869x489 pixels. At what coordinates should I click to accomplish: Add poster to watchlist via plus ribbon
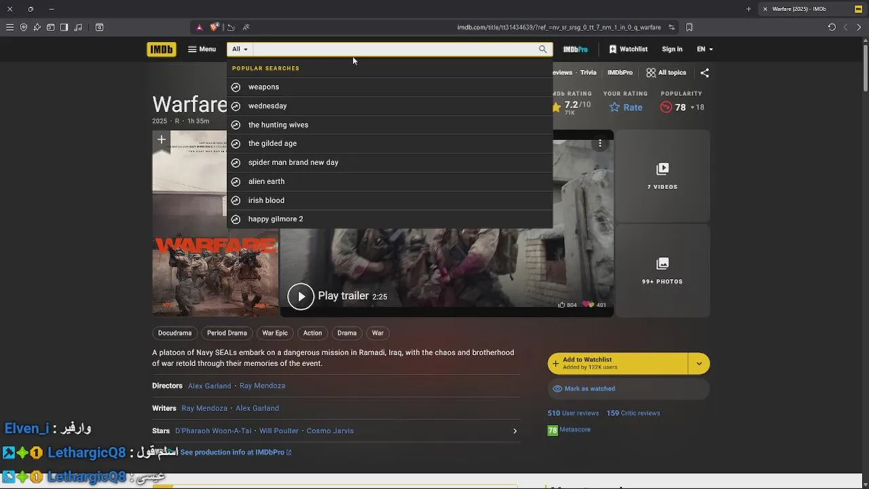pyautogui.click(x=162, y=140)
